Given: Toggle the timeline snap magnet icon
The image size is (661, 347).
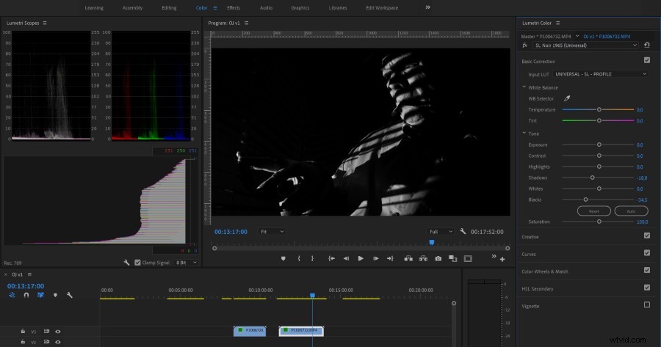Looking at the screenshot, I should point(26,295).
